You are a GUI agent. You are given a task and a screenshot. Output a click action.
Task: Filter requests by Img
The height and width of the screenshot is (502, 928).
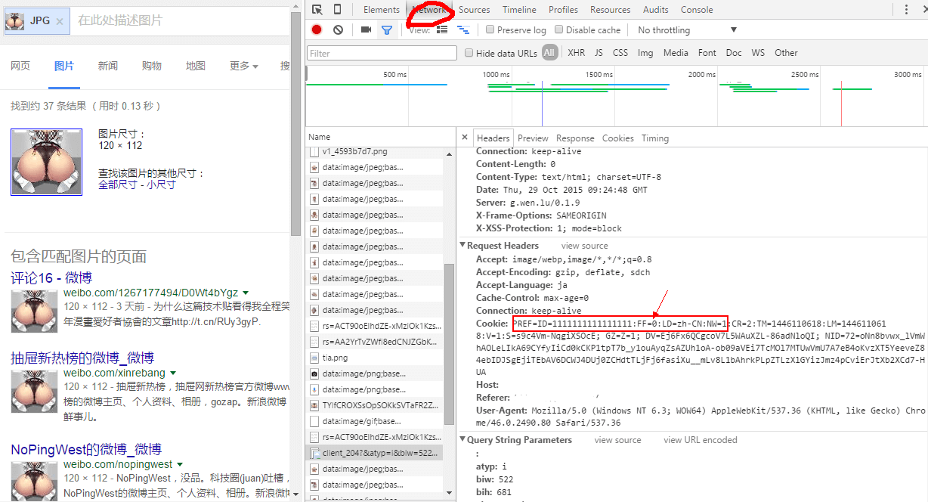tap(645, 53)
